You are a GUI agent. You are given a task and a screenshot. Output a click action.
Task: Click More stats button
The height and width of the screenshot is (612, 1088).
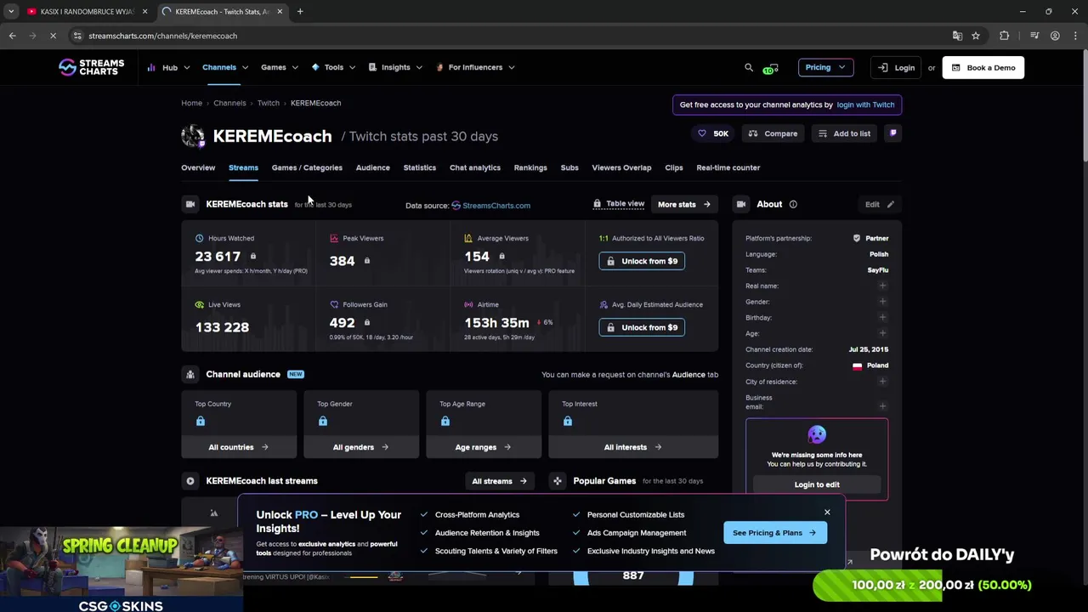683,204
